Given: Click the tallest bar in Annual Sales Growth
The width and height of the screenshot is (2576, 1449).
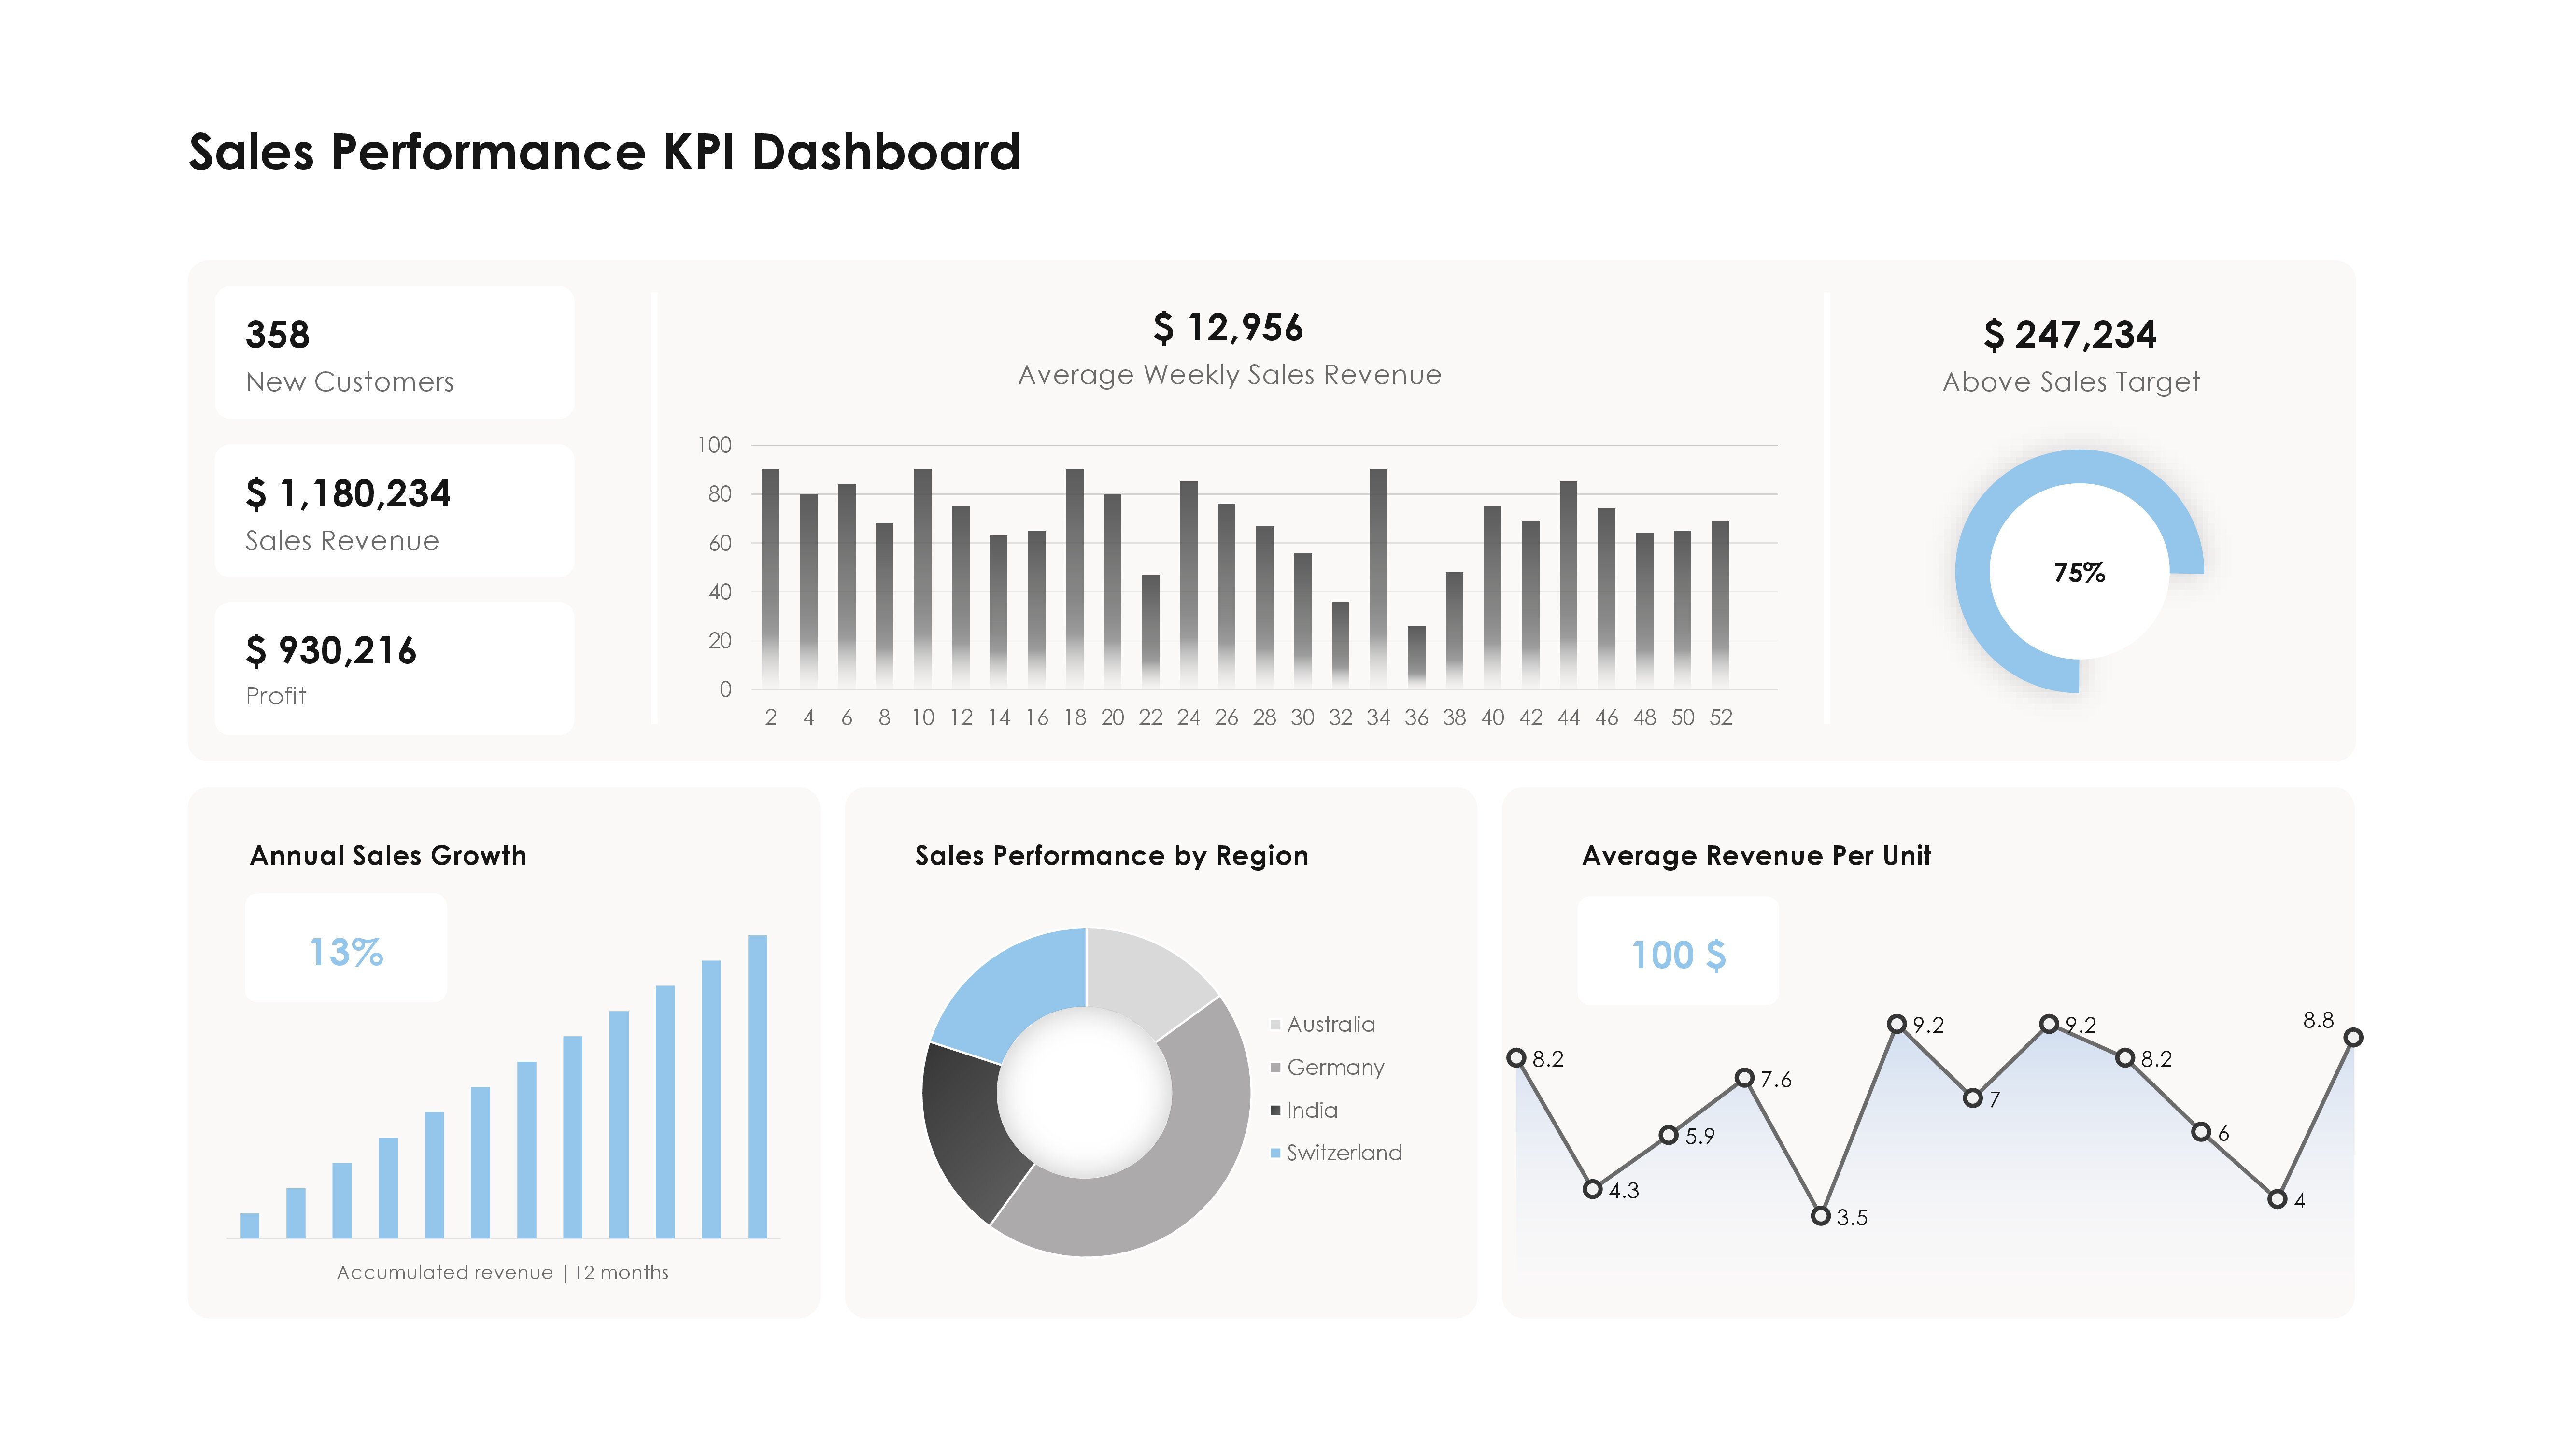Looking at the screenshot, I should [758, 1087].
